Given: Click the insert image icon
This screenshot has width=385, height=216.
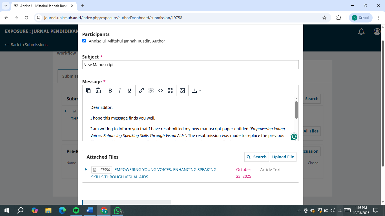Looking at the screenshot, I should 182,91.
